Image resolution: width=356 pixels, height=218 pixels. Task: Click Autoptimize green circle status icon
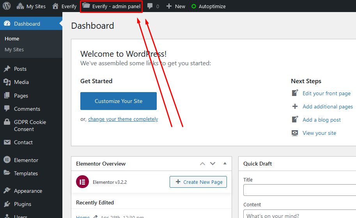click(x=194, y=6)
